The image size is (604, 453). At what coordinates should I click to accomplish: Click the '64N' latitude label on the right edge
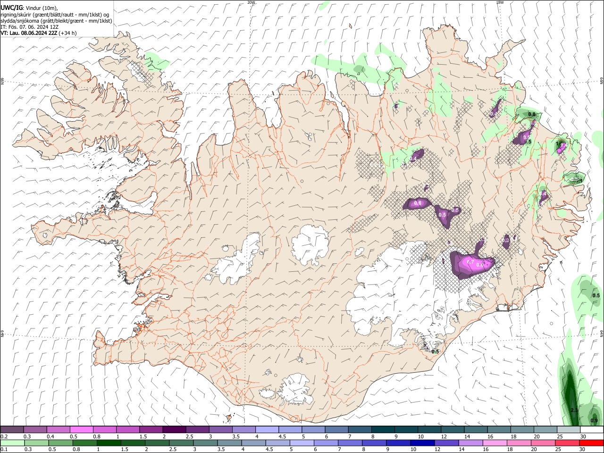point(602,333)
